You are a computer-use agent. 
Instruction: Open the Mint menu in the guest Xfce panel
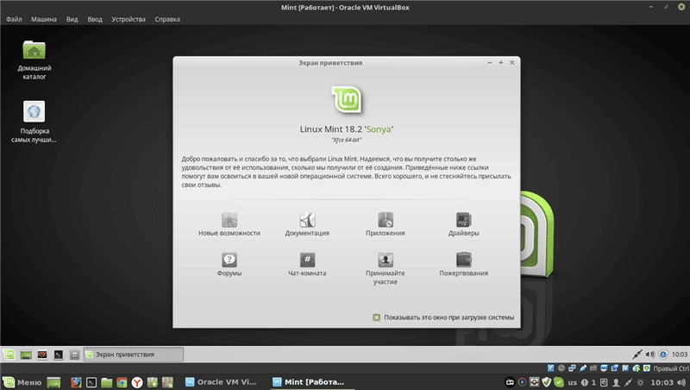(x=9, y=355)
